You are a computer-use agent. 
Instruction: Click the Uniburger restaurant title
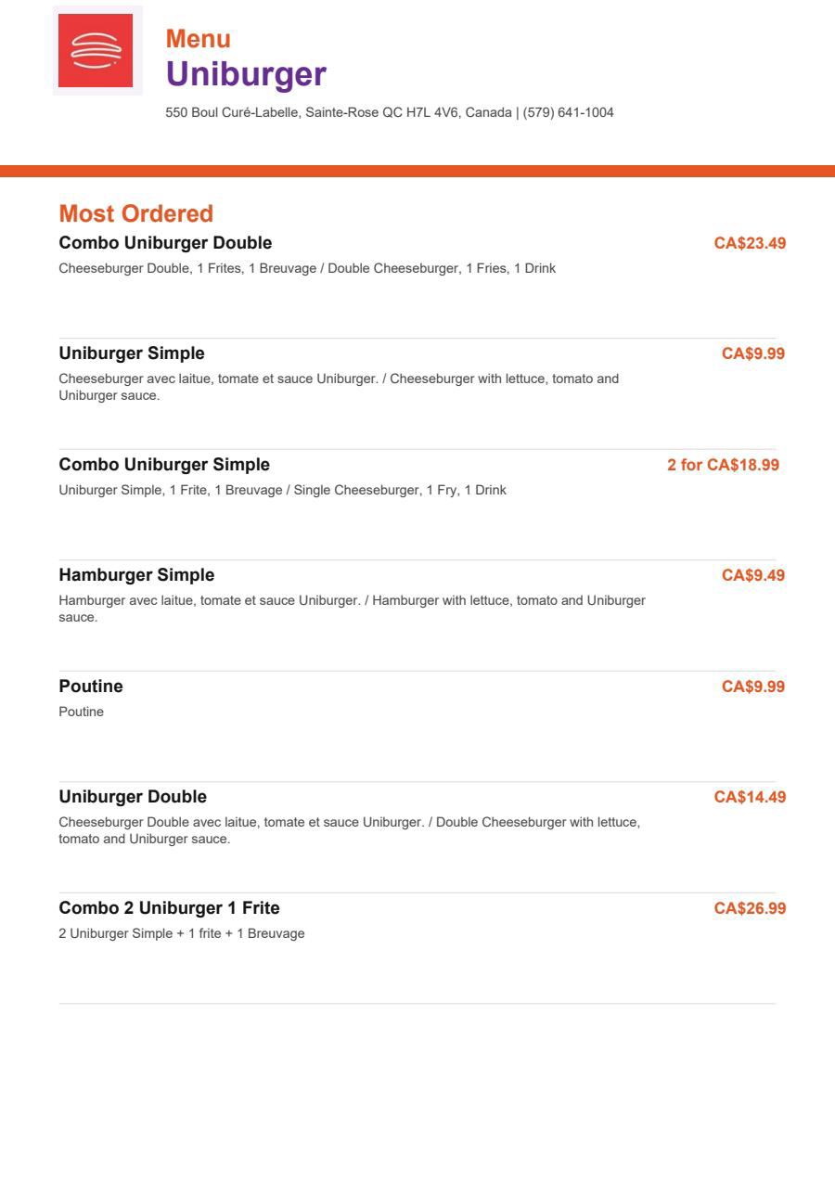click(x=246, y=74)
